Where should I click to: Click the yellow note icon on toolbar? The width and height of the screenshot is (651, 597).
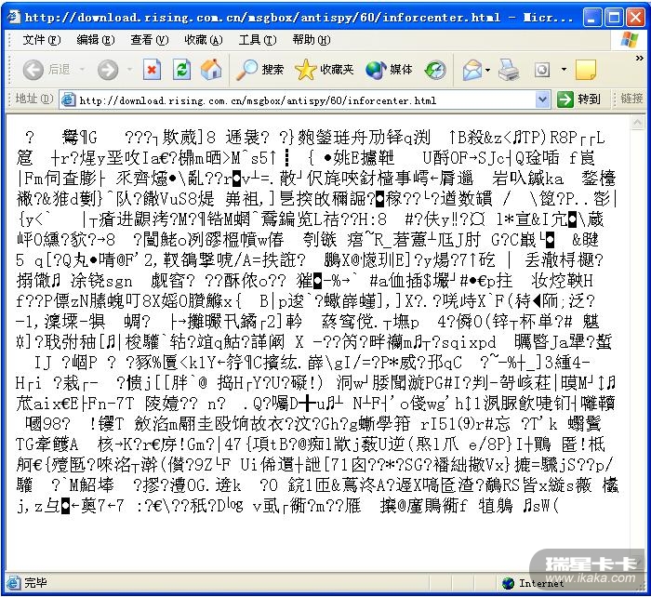[x=586, y=70]
